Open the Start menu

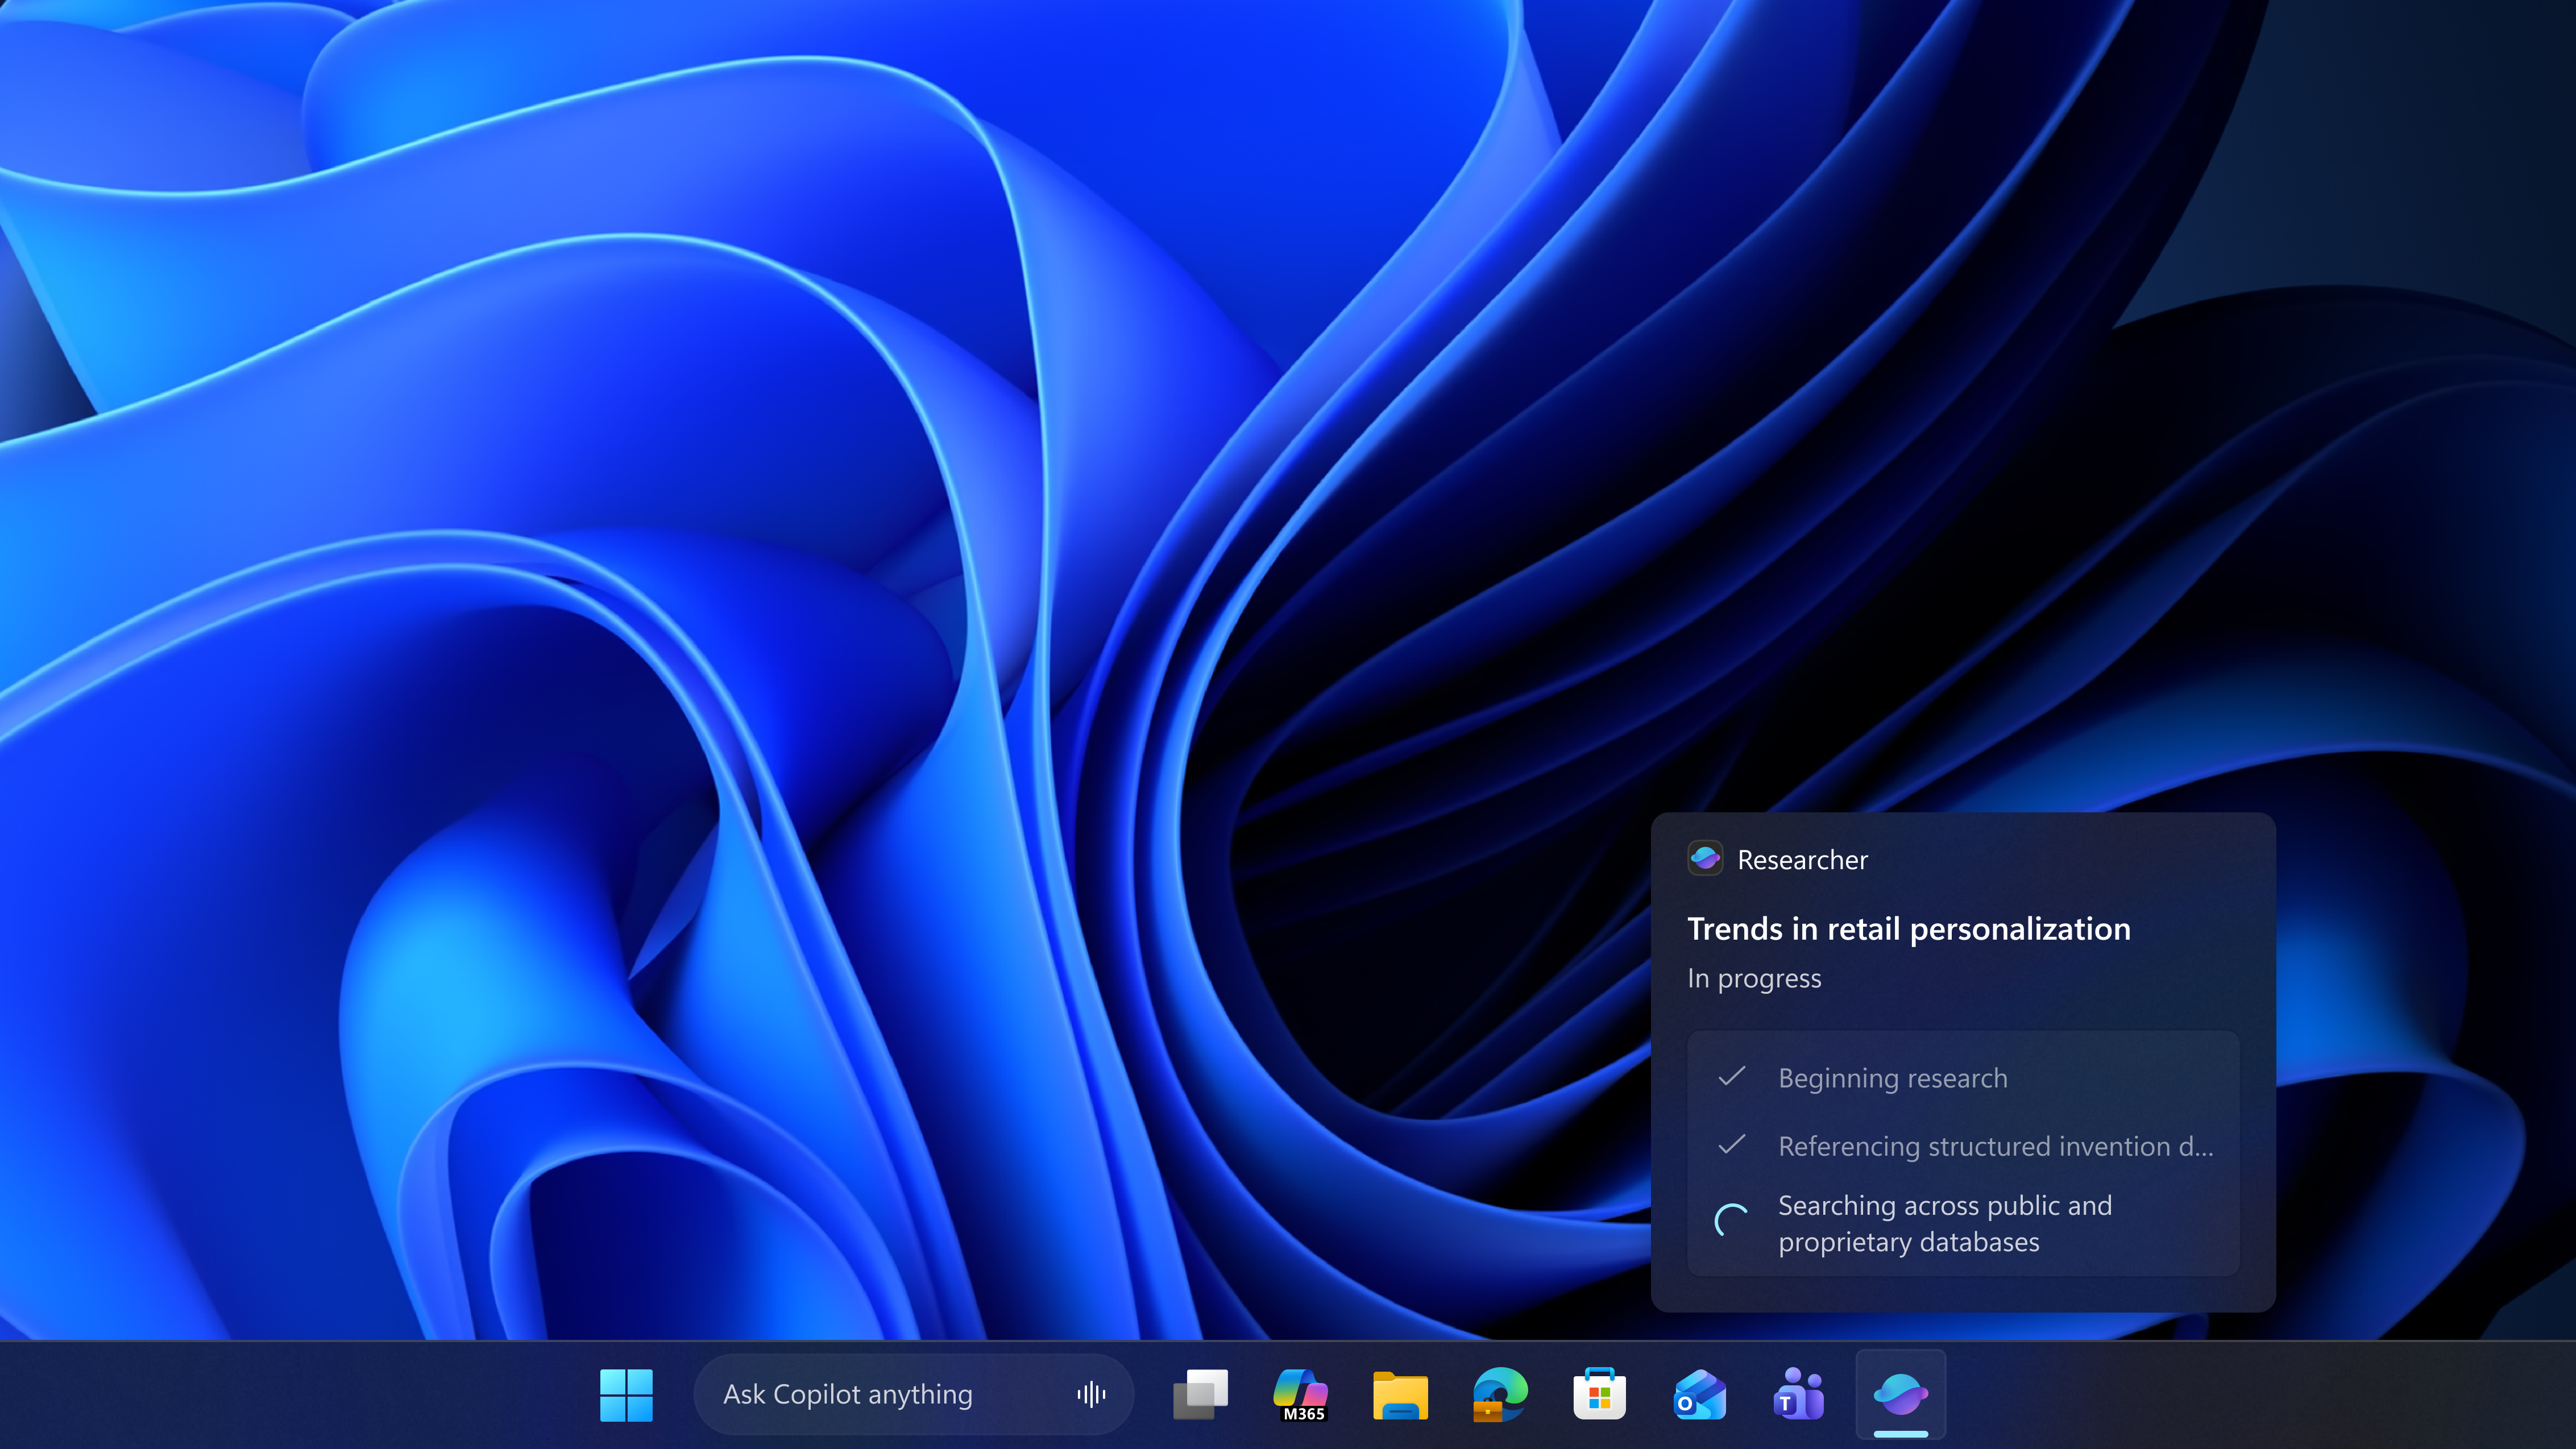pos(626,1393)
